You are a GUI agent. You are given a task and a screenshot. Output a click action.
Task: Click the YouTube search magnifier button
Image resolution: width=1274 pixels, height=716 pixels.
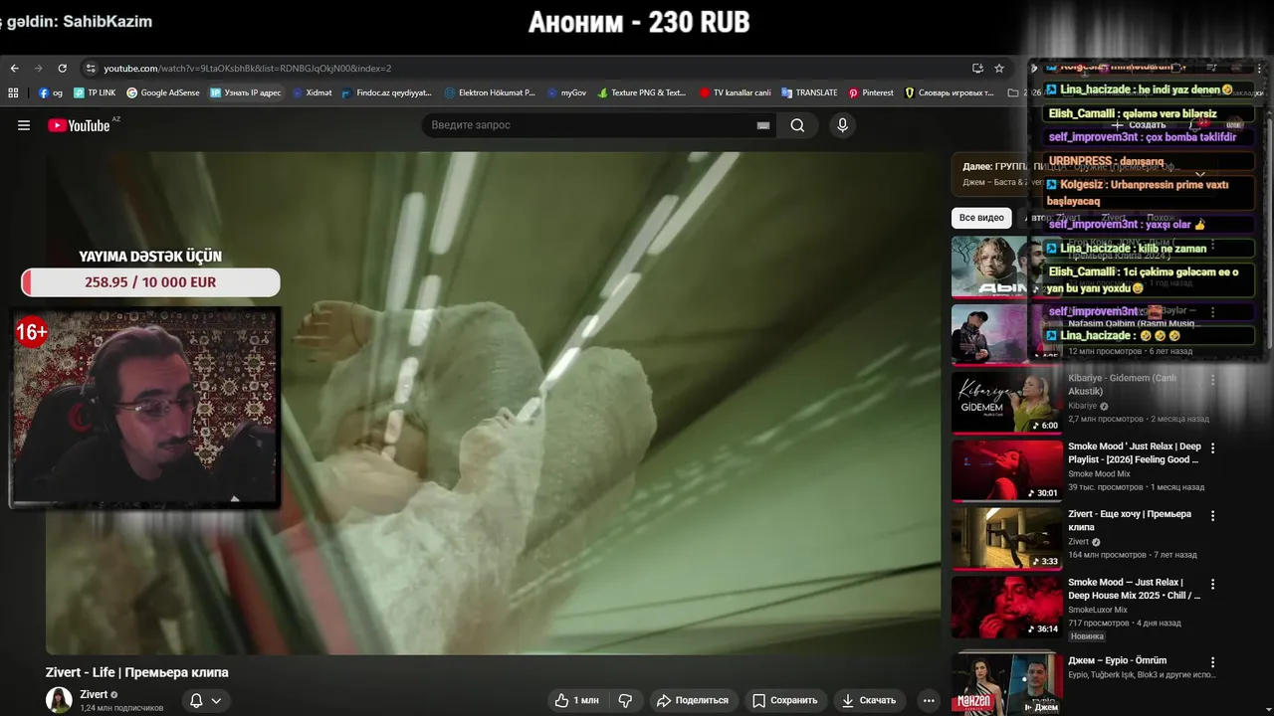click(x=797, y=125)
